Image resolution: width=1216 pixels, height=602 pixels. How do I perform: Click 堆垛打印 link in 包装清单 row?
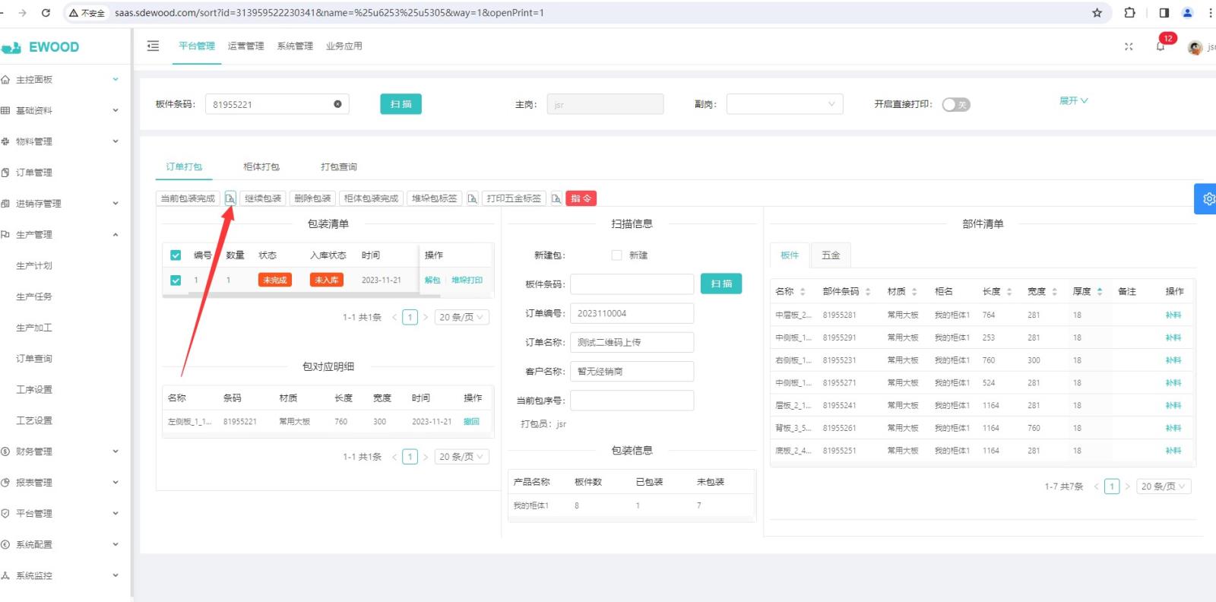coord(467,280)
